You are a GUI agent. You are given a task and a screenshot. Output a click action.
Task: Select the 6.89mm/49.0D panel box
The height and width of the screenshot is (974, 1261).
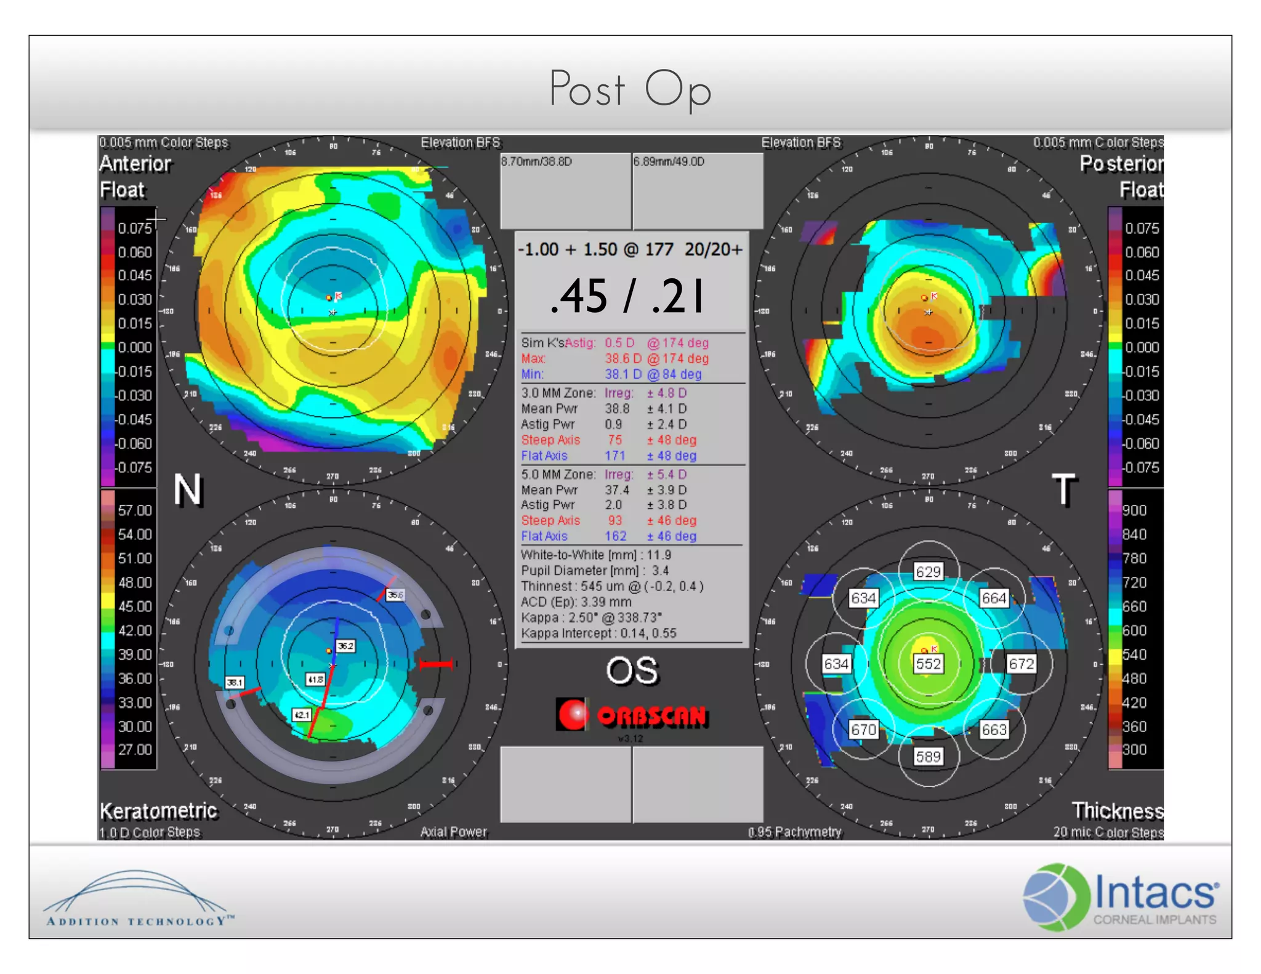point(698,191)
